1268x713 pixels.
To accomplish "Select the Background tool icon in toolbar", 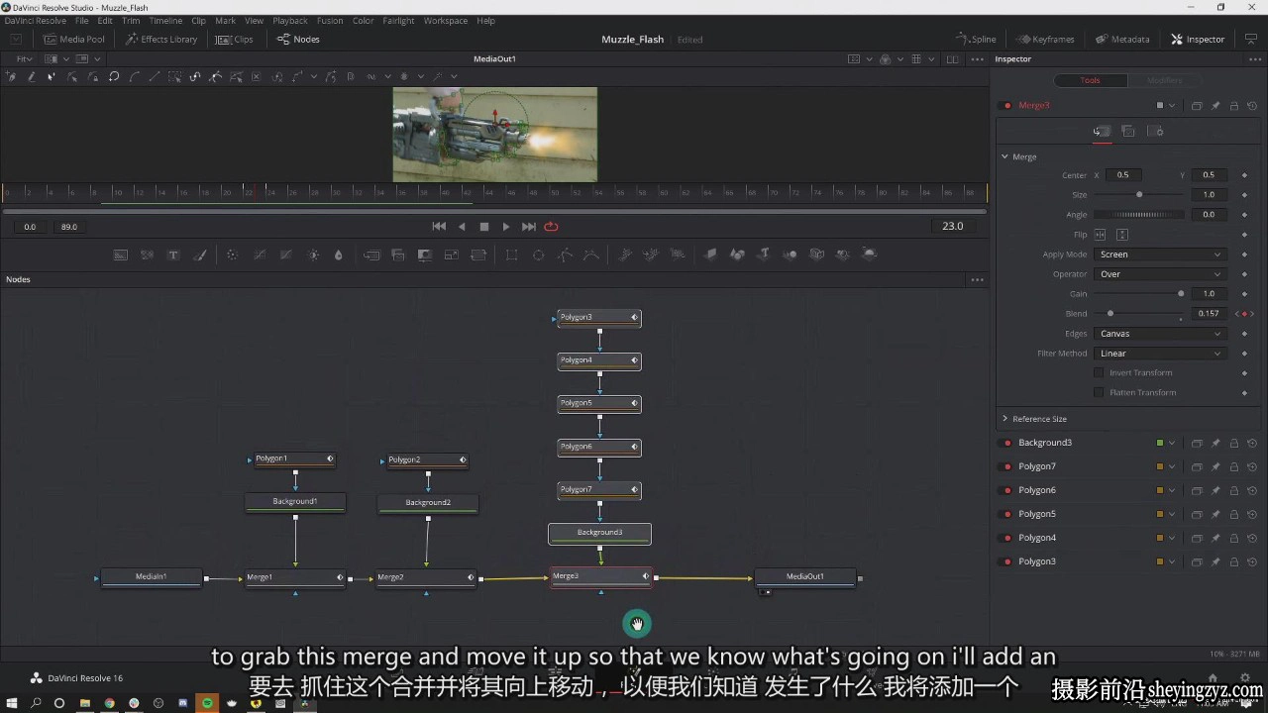I will point(121,255).
